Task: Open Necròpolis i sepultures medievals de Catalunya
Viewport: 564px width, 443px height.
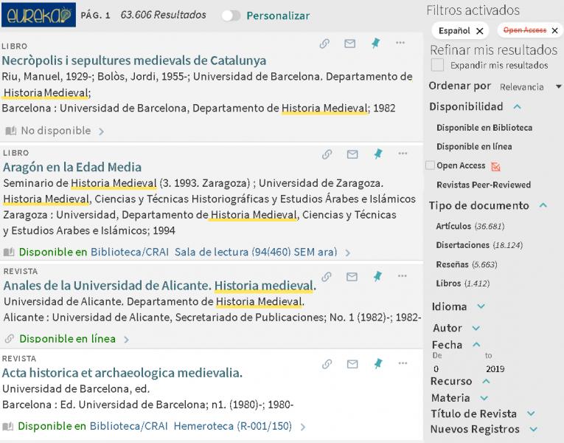Action: tap(133, 61)
